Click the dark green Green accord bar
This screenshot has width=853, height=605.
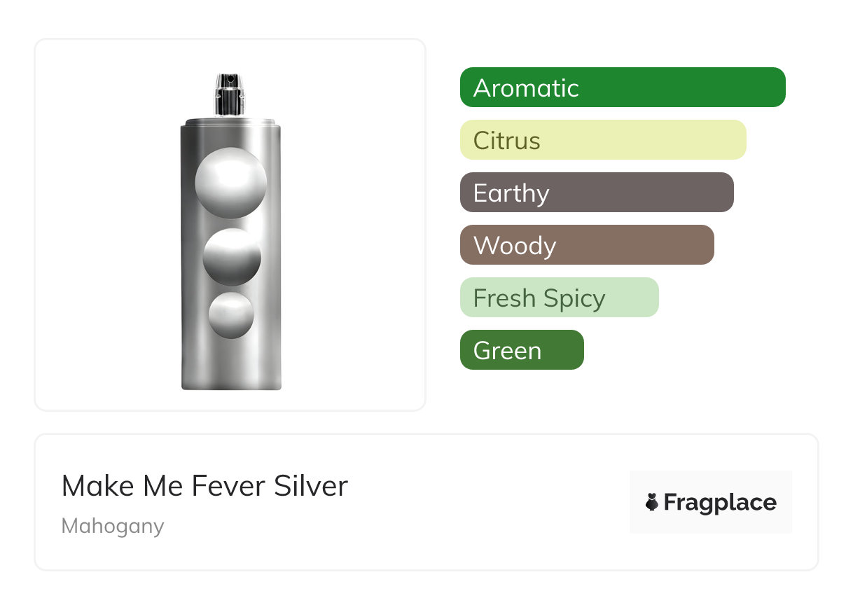tap(521, 350)
